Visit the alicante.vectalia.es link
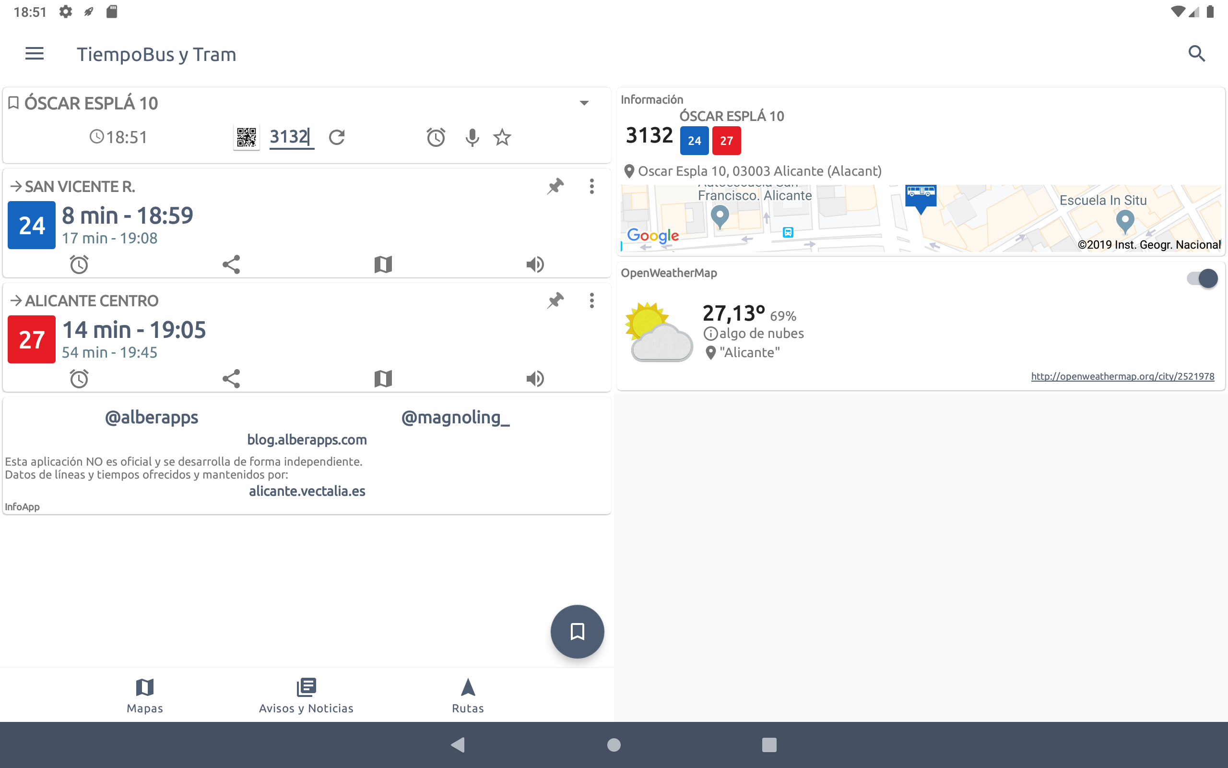The width and height of the screenshot is (1228, 768). point(307,491)
